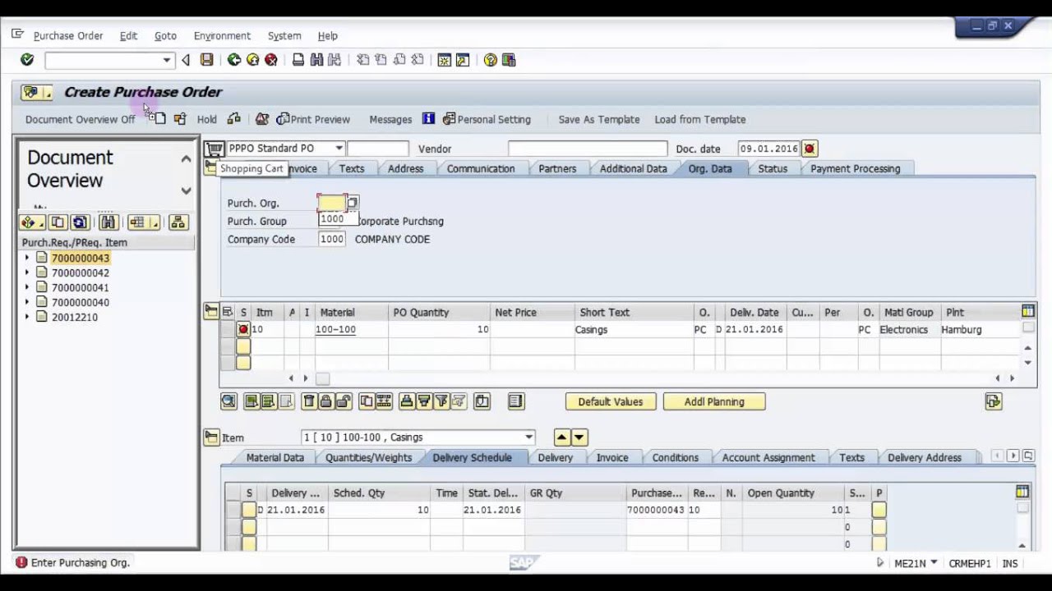Switch to the Account Assignment item tab

(768, 457)
